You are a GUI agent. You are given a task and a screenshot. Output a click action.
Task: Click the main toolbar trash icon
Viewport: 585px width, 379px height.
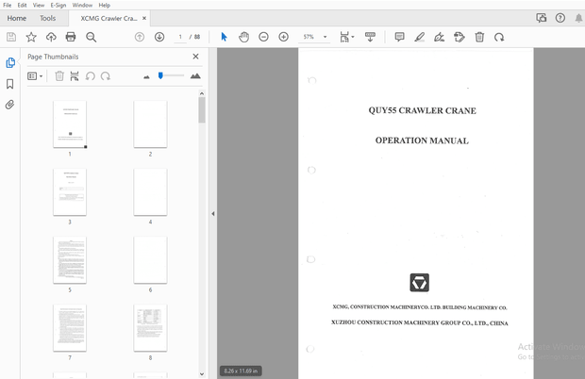click(x=479, y=37)
